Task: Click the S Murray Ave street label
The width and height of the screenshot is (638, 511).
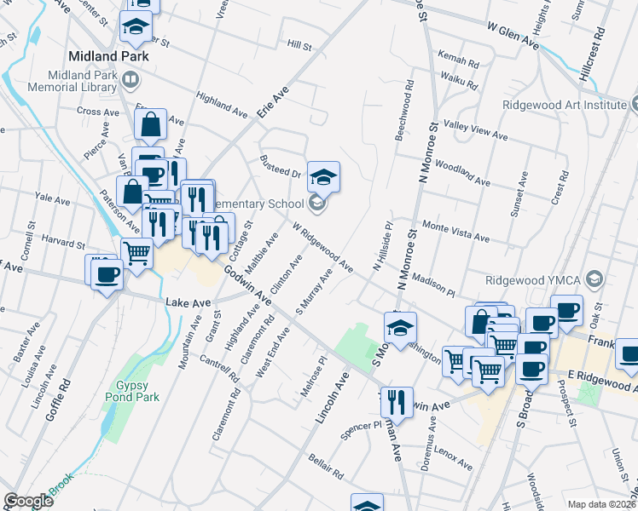Action: tap(314, 291)
